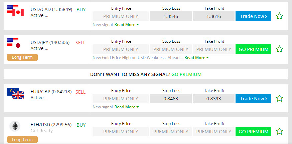292x144 pixels.
Task: Expand Read More on USD/JPY gold news
Action: pyautogui.click(x=196, y=58)
